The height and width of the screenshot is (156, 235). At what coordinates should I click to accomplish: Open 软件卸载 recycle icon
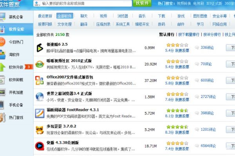pyautogui.click(x=2, y=80)
